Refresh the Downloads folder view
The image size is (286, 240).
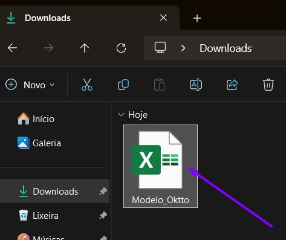point(121,48)
